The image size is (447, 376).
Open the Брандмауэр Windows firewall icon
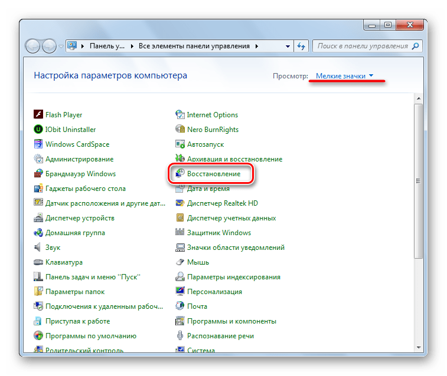click(38, 173)
